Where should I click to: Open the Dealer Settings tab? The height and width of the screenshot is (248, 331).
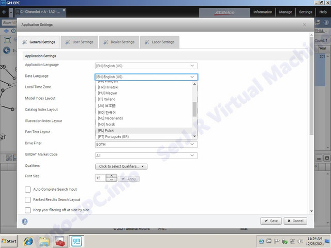[119, 42]
